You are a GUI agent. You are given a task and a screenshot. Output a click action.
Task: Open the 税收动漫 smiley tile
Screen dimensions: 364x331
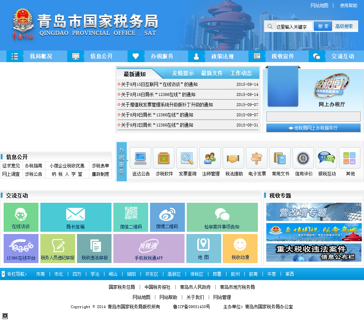240,249
